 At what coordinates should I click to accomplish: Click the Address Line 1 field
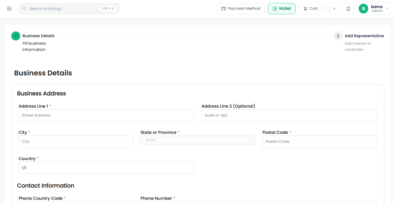(106, 116)
